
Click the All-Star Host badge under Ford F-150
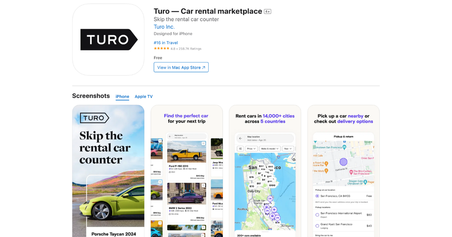[x=191, y=169]
